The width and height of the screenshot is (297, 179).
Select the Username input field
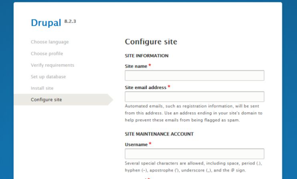194,154
